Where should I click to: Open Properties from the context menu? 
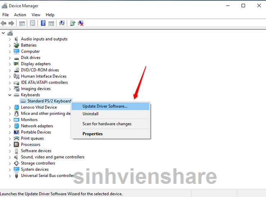pos(92,134)
